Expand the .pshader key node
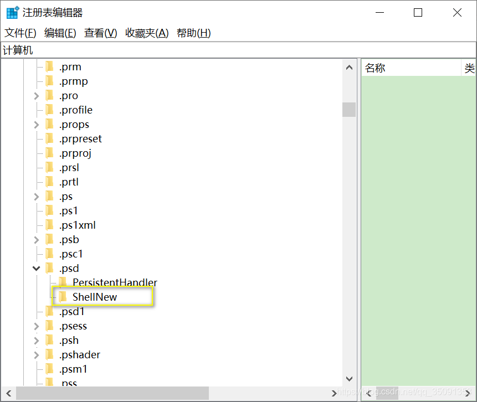Screen dimensions: 477x402 coord(37,355)
